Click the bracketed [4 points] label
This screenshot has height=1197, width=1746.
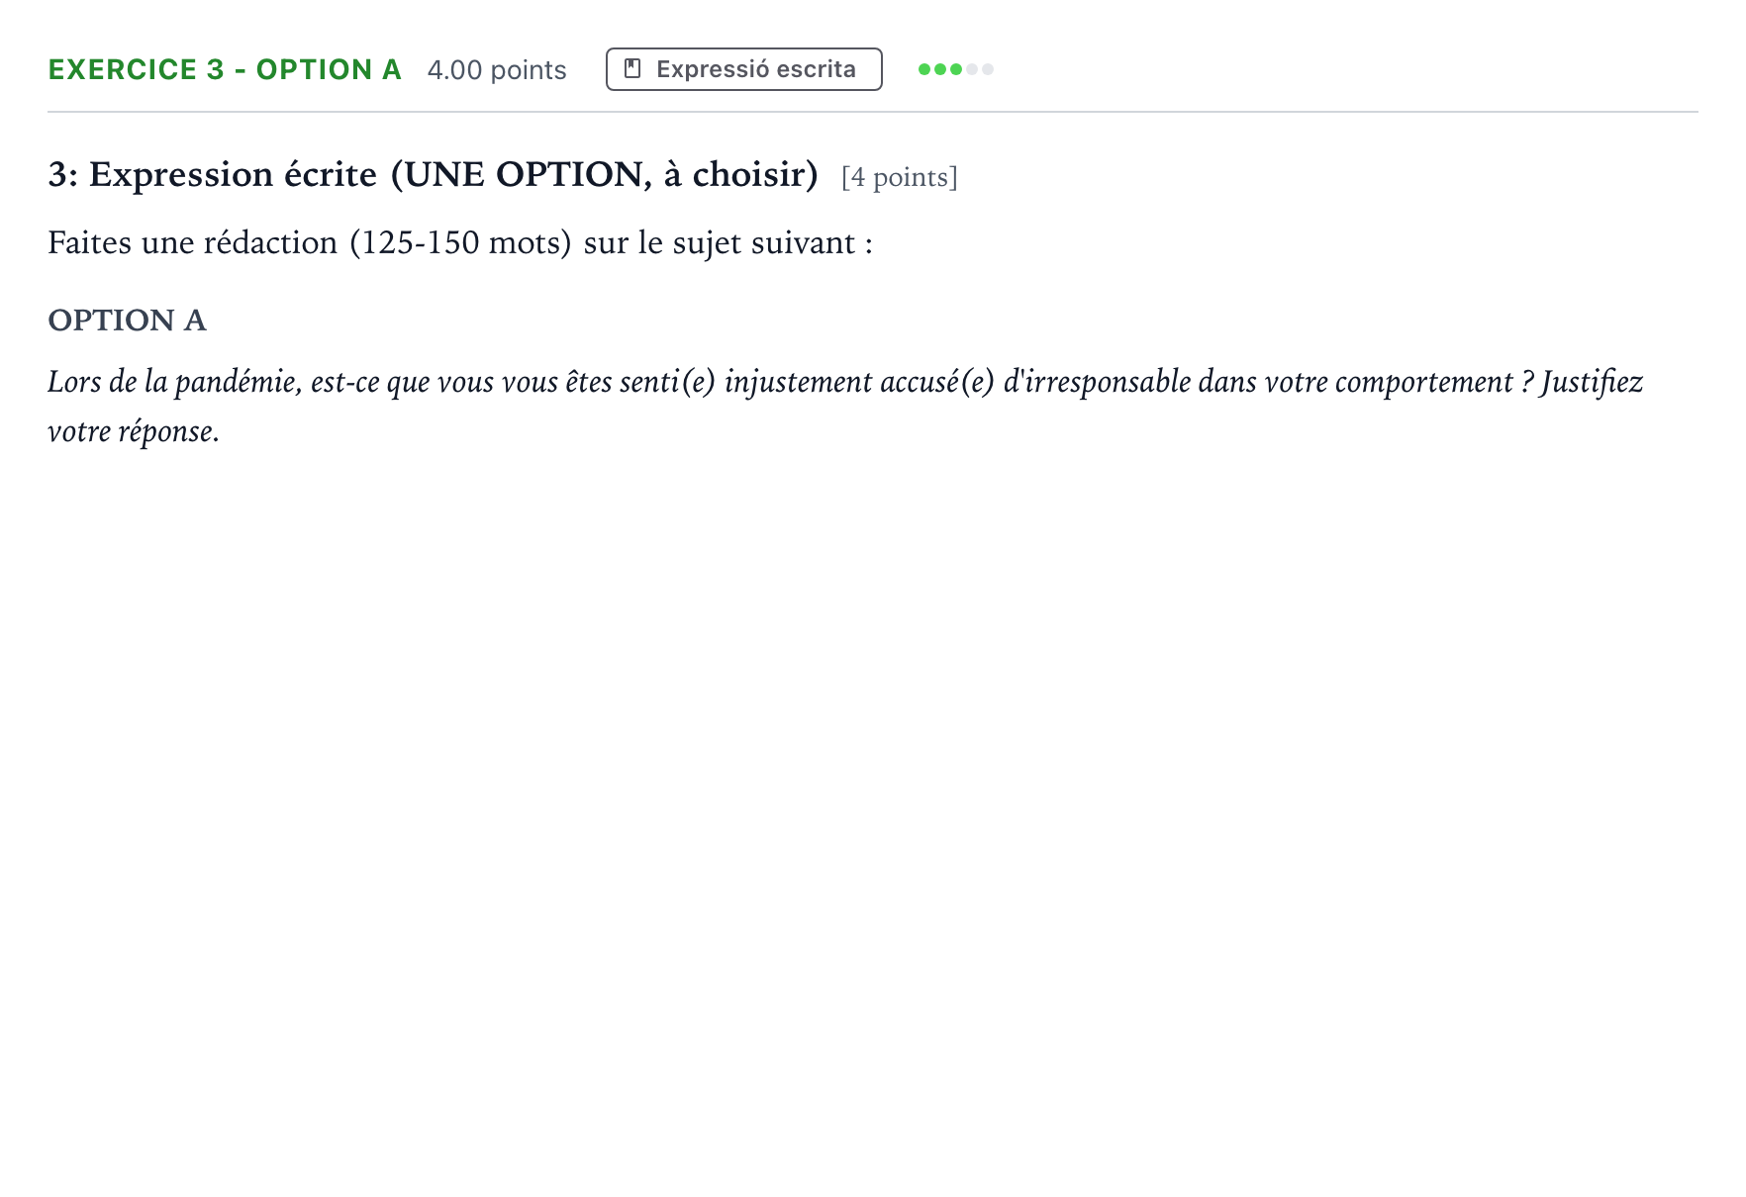click(x=900, y=177)
